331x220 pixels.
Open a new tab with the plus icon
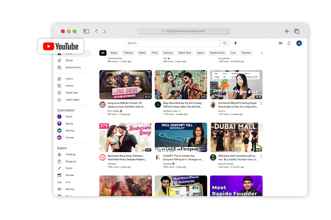(x=286, y=31)
